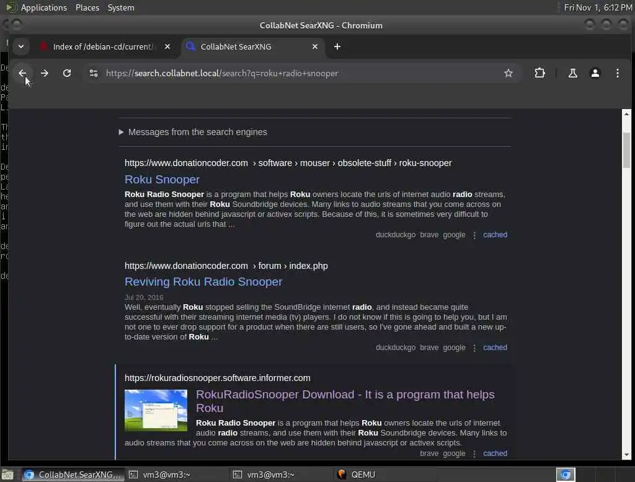The width and height of the screenshot is (635, 482).
Task: Click the clock showing Fri Nov 1, 6:12 PM
Action: (x=598, y=7)
